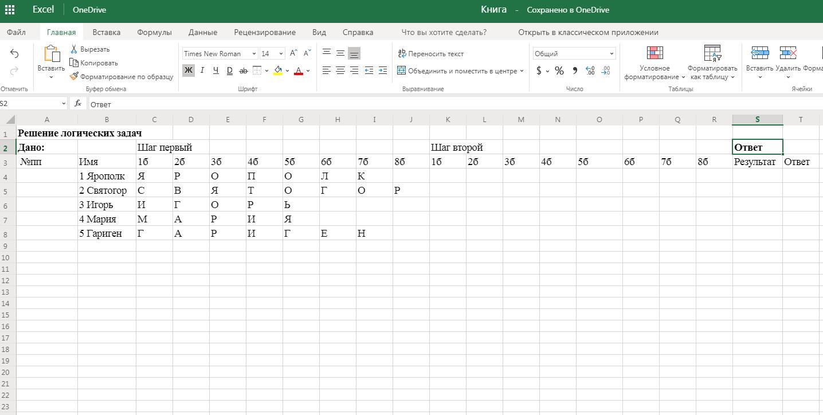The width and height of the screenshot is (823, 415).
Task: Click the Переносить текст button
Action: click(x=430, y=53)
